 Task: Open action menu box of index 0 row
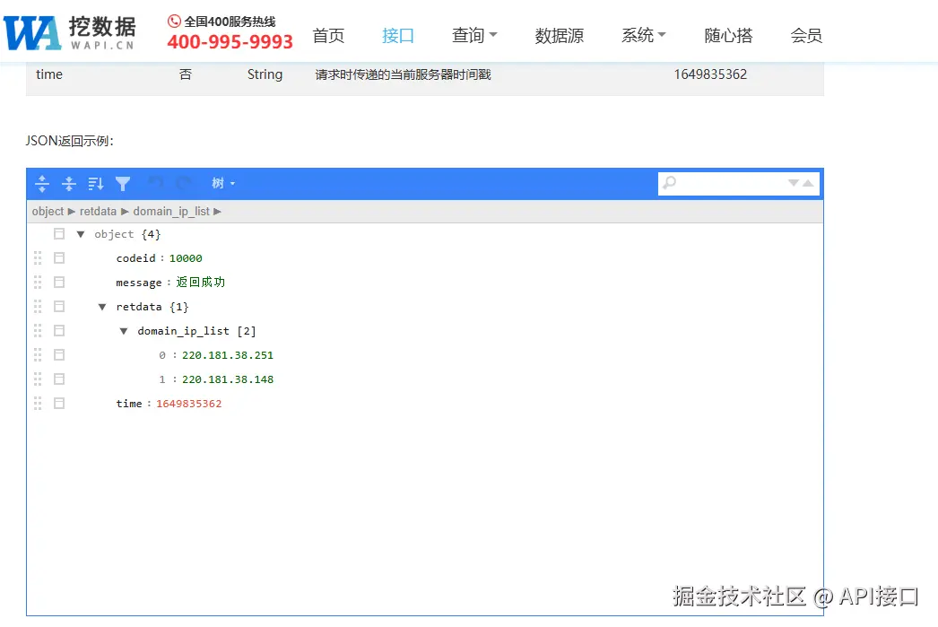pos(59,355)
